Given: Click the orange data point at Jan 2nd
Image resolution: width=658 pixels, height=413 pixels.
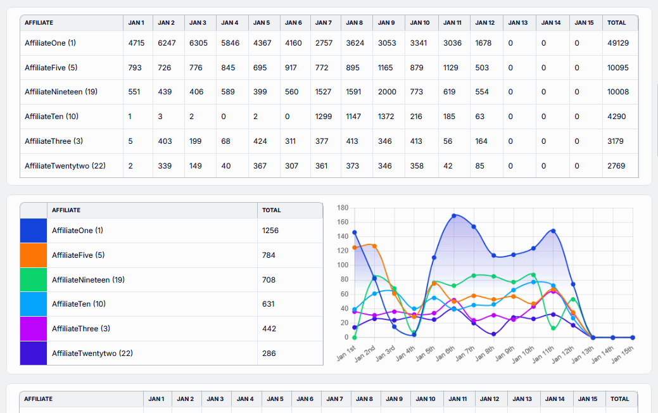Looking at the screenshot, I should pyautogui.click(x=374, y=246).
